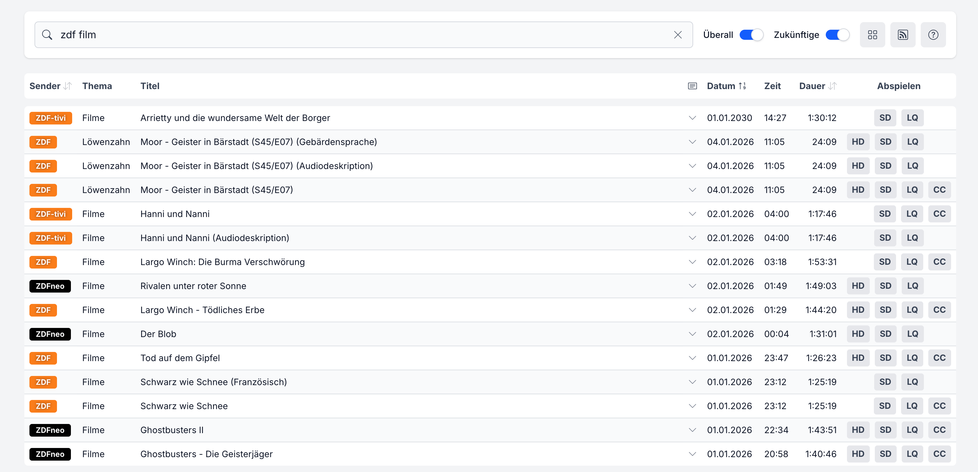Image resolution: width=978 pixels, height=472 pixels.
Task: Expand Arrietty und die wundersame Welt row
Action: [692, 118]
